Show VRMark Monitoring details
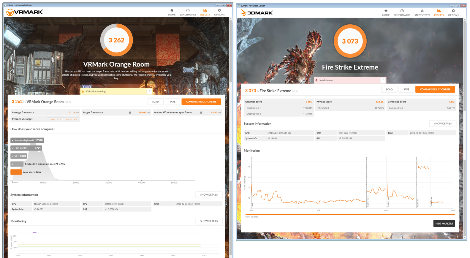Screen dimensions: 470x258 tap(209, 221)
